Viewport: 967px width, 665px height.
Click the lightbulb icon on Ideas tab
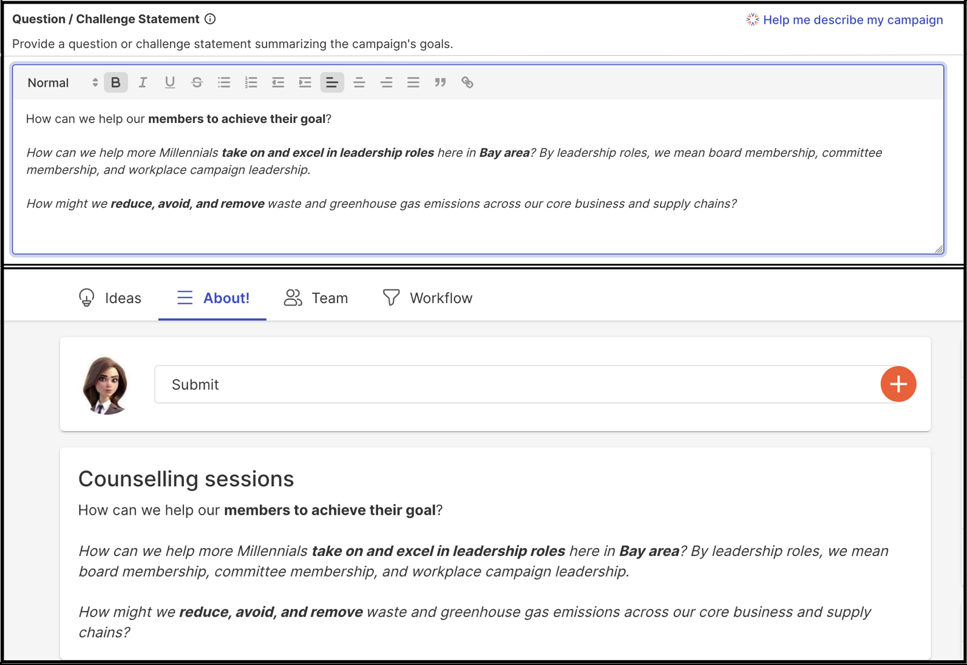click(87, 298)
